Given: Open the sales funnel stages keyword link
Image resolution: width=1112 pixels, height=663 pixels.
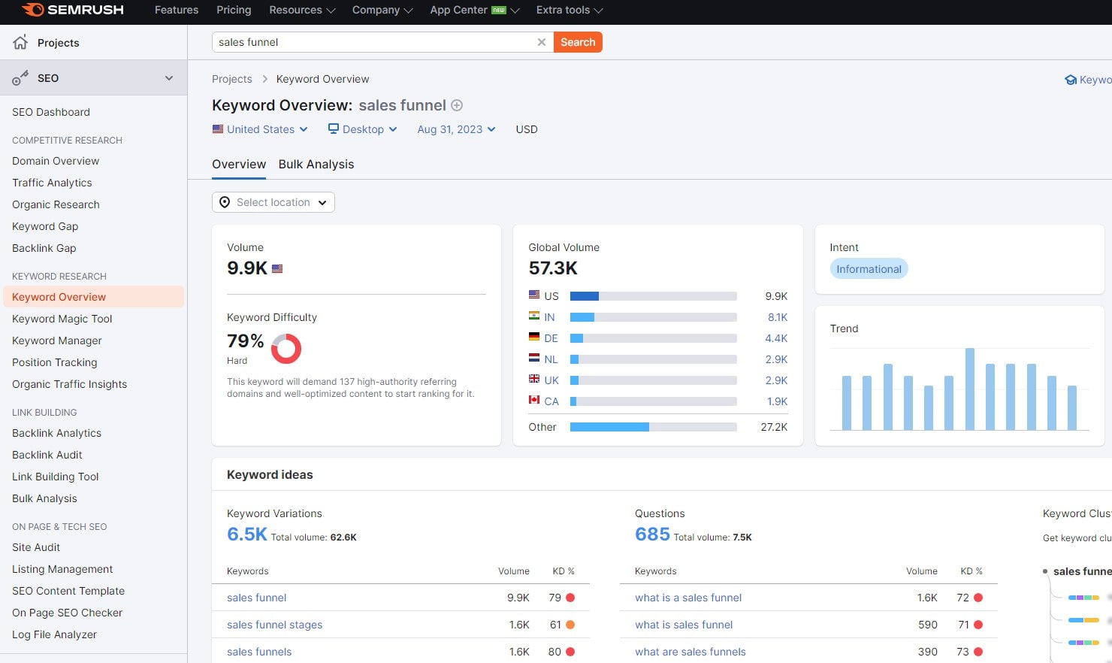Looking at the screenshot, I should click(274, 625).
